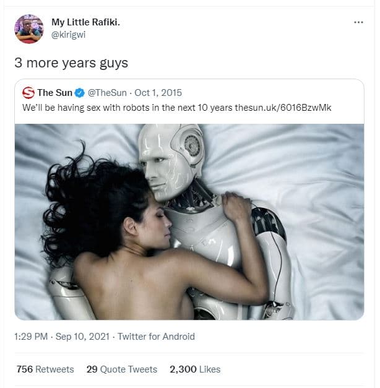Image resolution: width=380 pixels, height=388 pixels.
Task: Click the Sep 10, 2021 date
Action: click(x=82, y=337)
